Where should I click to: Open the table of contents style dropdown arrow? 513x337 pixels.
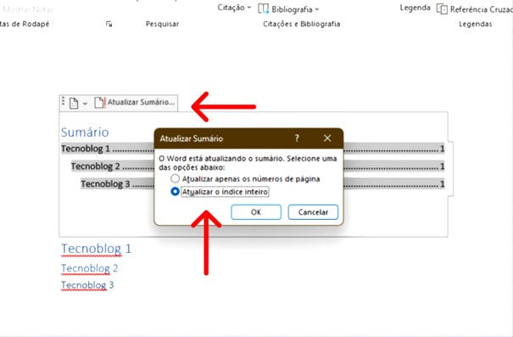tap(85, 104)
